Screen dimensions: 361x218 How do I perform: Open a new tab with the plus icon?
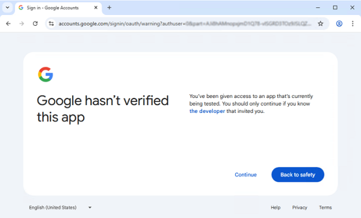(110, 8)
